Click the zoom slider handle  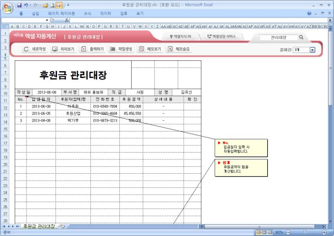(x=305, y=232)
